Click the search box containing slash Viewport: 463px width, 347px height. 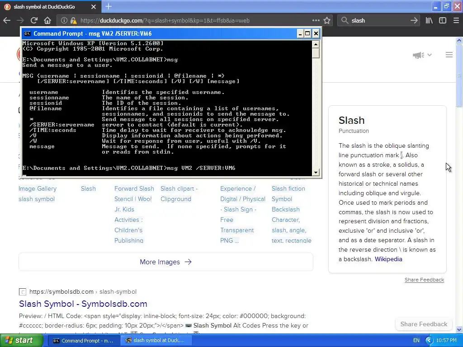(x=379, y=20)
